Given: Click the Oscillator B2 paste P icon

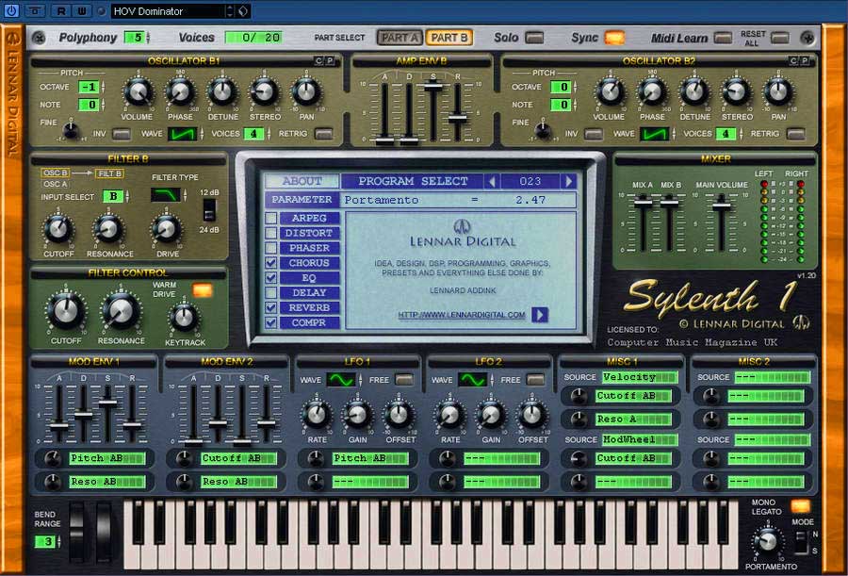Looking at the screenshot, I should [805, 60].
